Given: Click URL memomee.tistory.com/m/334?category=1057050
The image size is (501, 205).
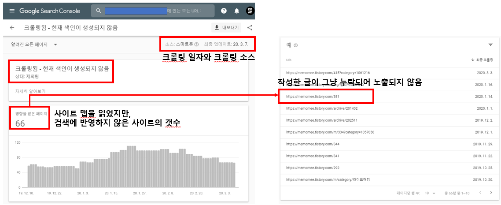Looking at the screenshot, I should click(x=330, y=132).
